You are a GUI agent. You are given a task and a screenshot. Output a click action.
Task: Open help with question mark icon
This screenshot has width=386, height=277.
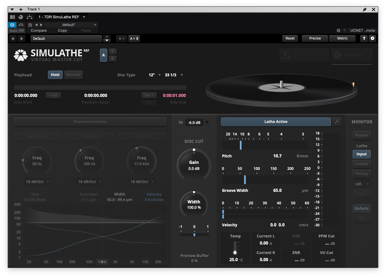tap(364, 38)
